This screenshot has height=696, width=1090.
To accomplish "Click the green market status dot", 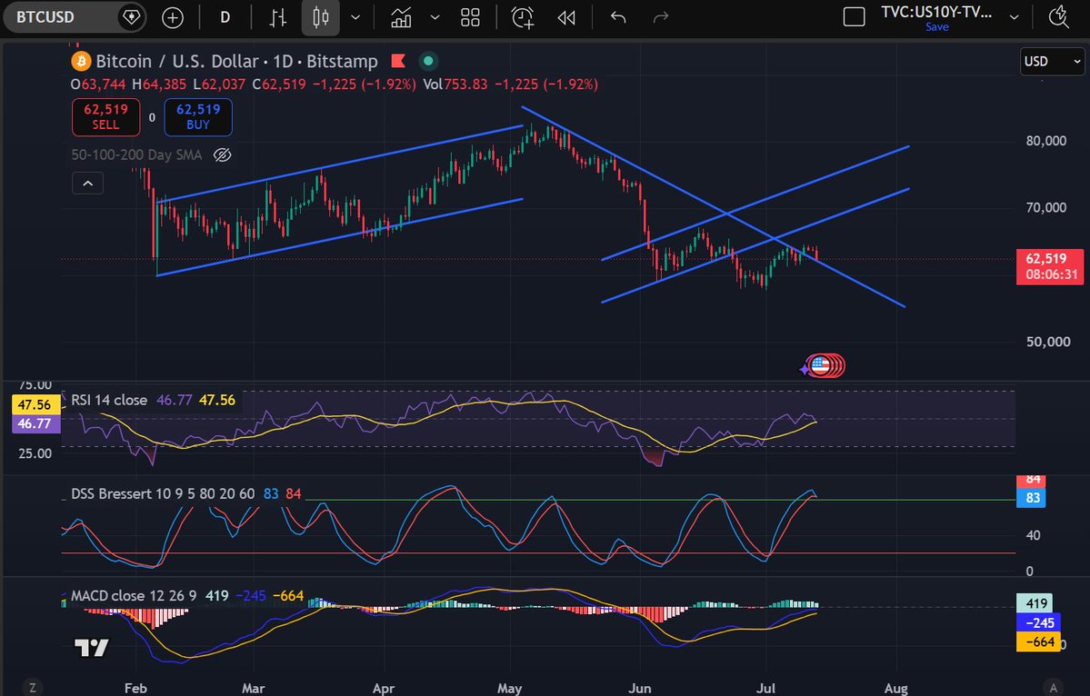I will pos(428,61).
